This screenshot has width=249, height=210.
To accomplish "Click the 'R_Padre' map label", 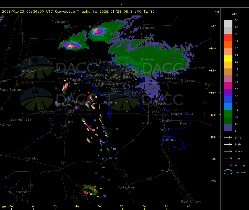I will (x=159, y=103).
